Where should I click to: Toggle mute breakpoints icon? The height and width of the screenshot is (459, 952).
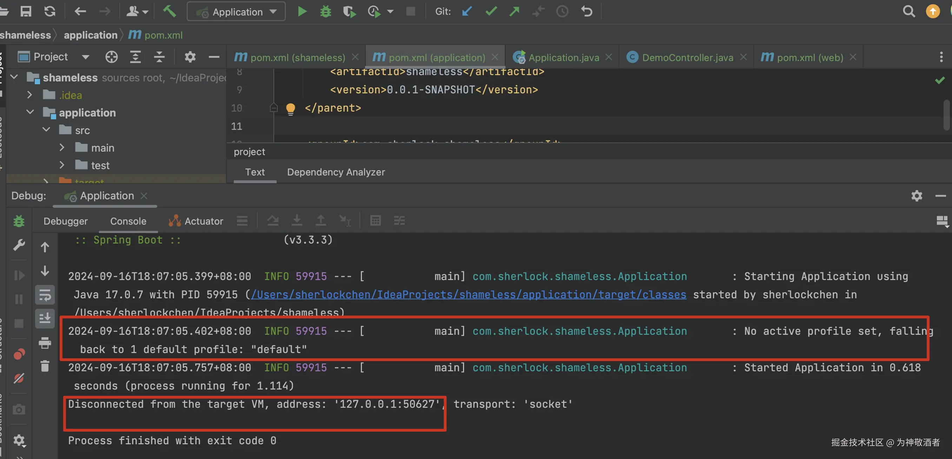pos(19,378)
